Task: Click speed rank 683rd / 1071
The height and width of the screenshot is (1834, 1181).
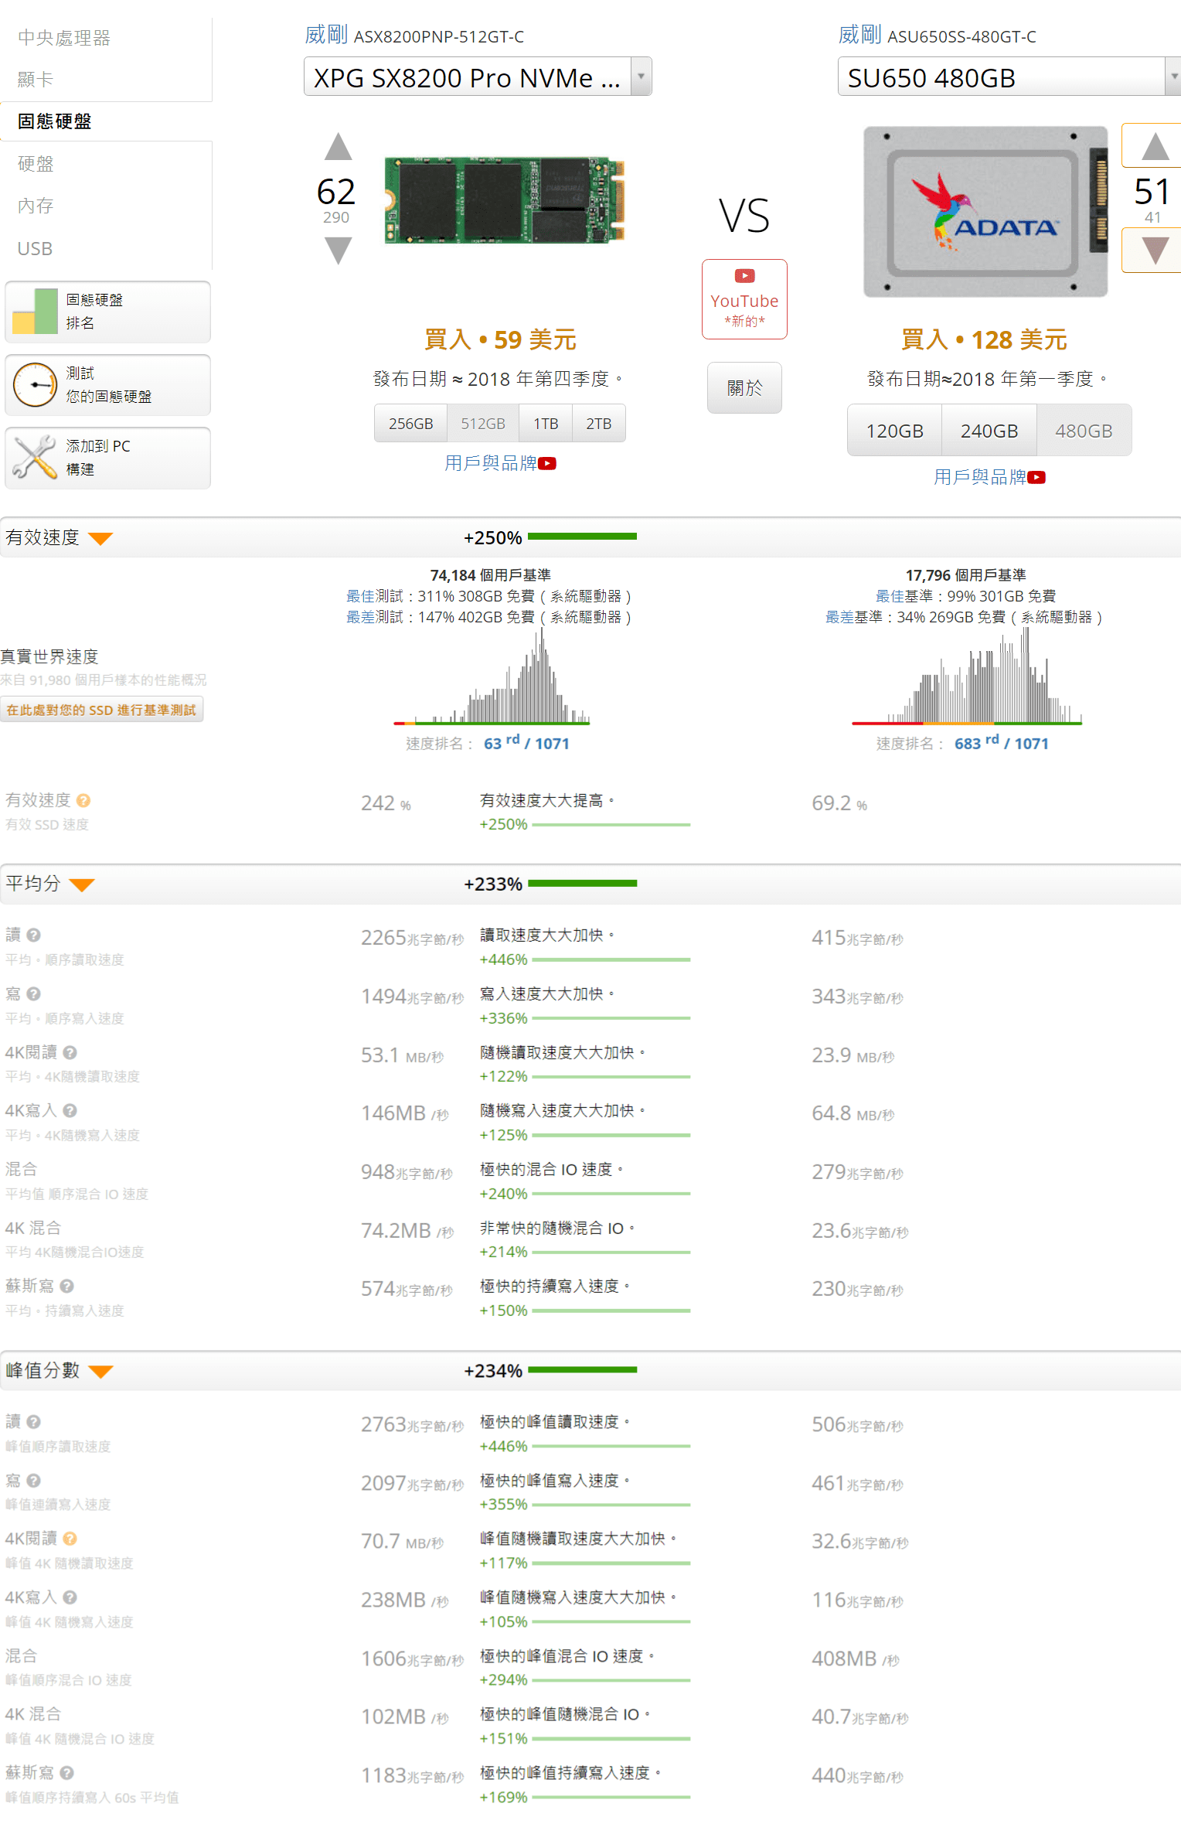Action: (x=1001, y=743)
